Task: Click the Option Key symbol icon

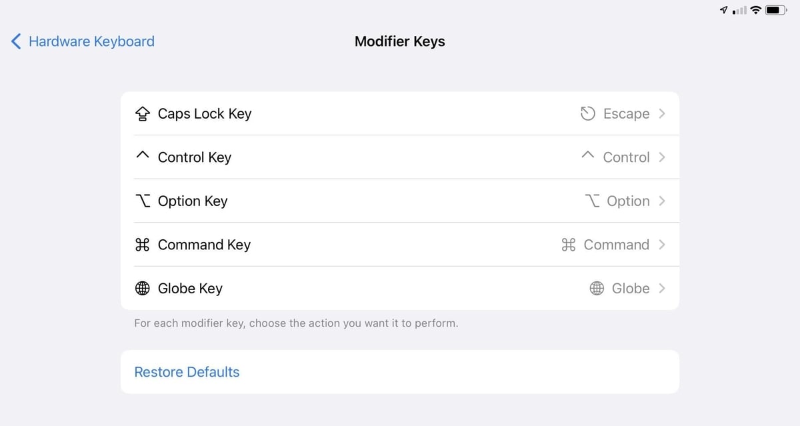Action: click(x=143, y=201)
